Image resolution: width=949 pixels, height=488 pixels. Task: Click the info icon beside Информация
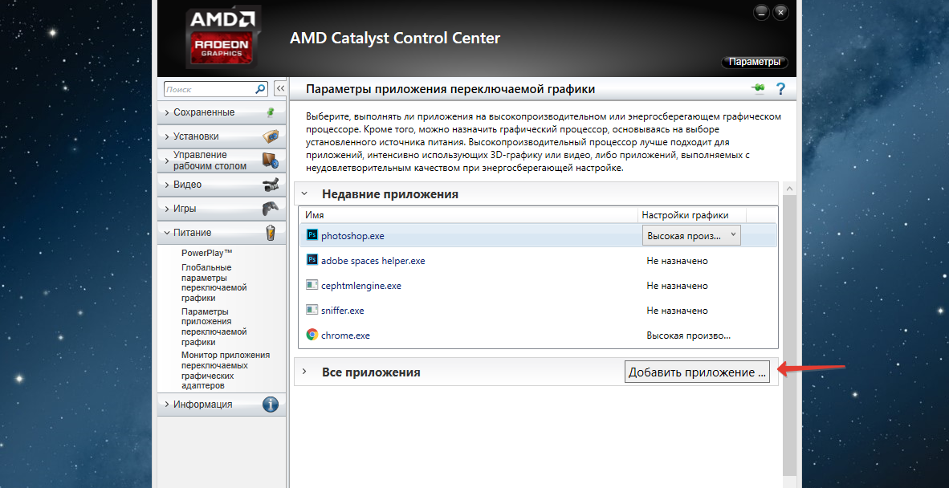pyautogui.click(x=270, y=405)
